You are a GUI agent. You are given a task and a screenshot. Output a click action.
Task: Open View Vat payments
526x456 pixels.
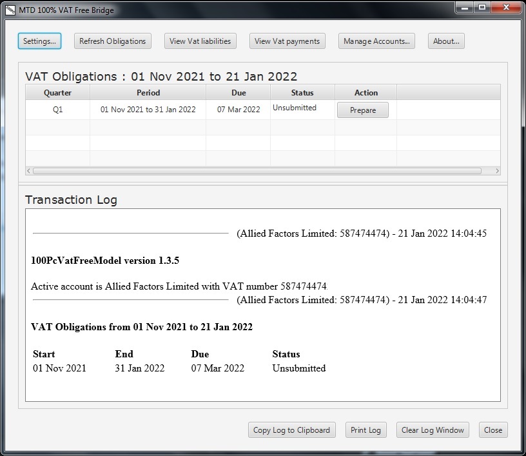coord(287,41)
